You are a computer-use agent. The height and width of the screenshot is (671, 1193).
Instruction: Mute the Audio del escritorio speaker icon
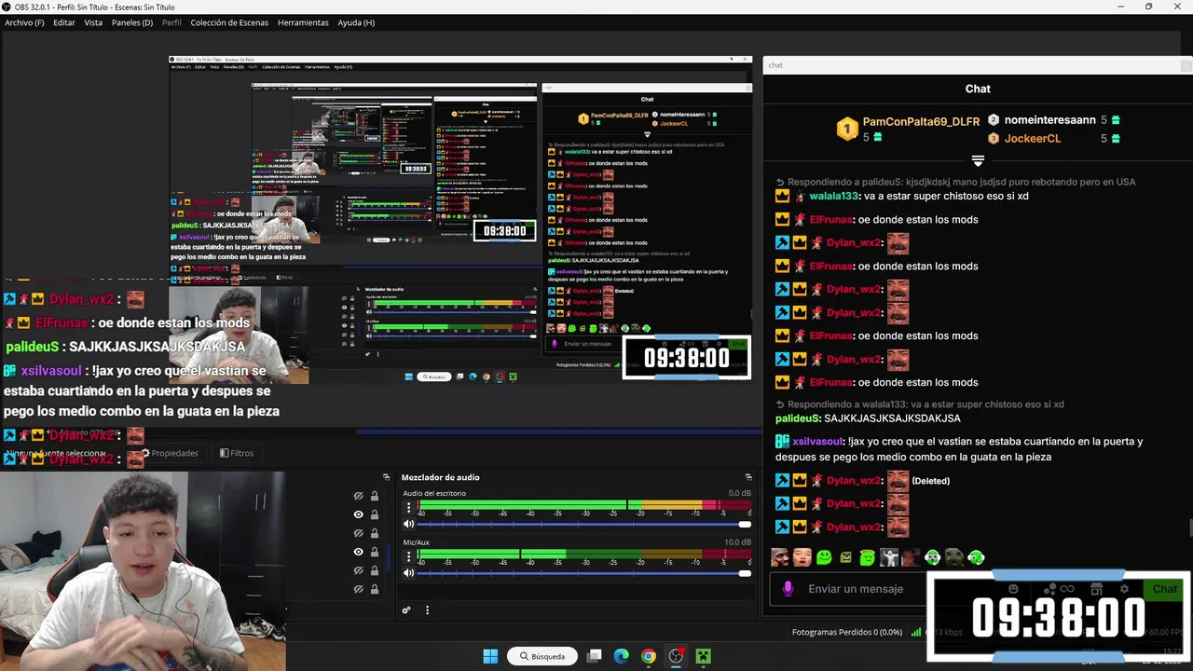pos(408,525)
